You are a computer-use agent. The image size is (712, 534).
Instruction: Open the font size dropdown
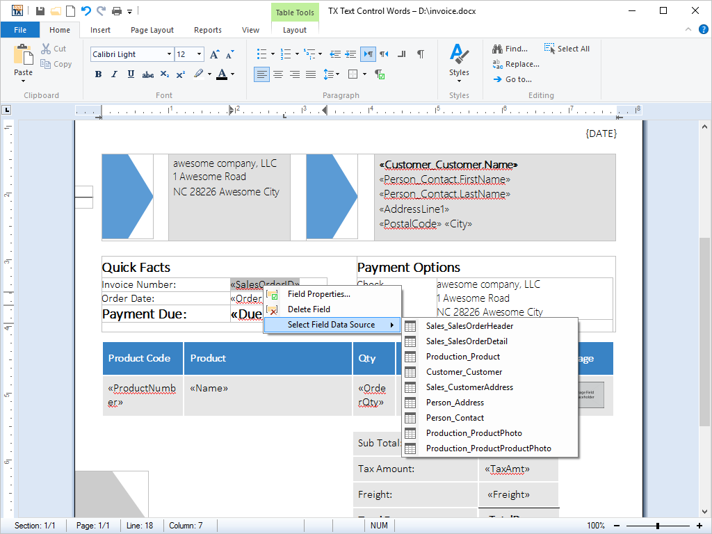tap(200, 54)
